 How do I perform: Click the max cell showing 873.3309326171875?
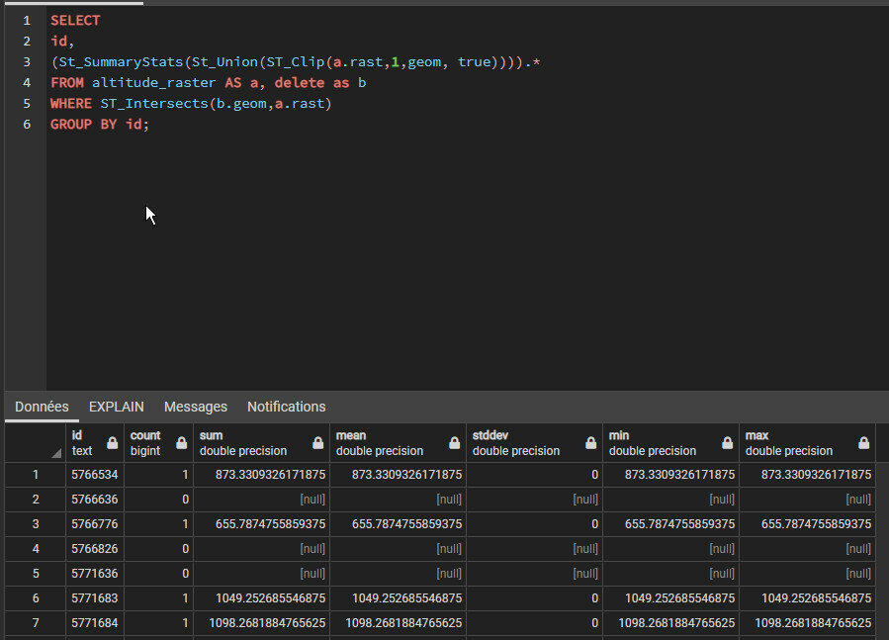pos(806,475)
